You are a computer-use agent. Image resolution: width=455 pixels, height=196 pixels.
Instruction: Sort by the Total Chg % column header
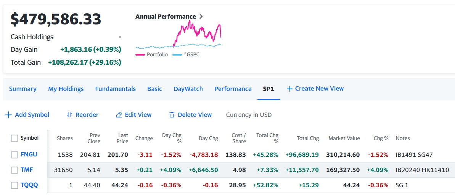tap(267, 138)
